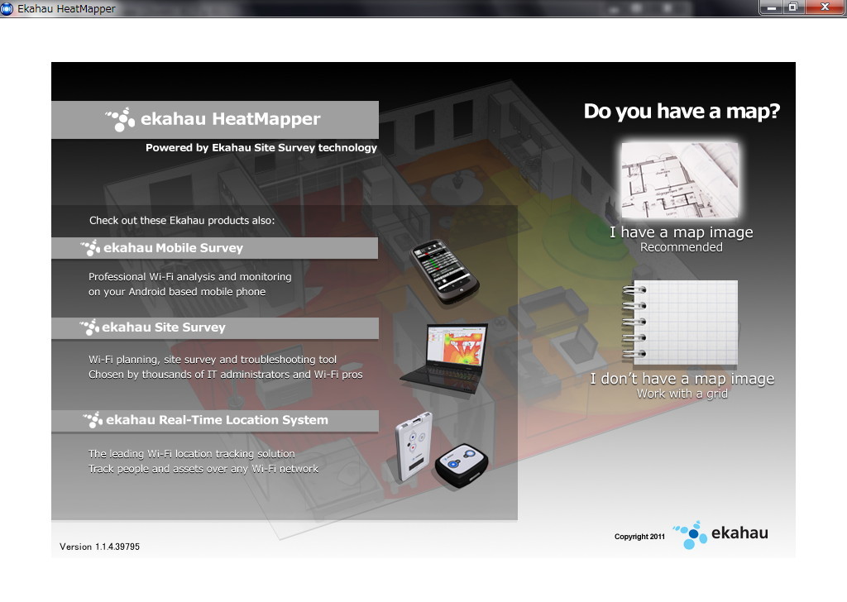Click the ekahau wordmark at bottom right
Viewport: 847px width, 602px height.
click(739, 533)
